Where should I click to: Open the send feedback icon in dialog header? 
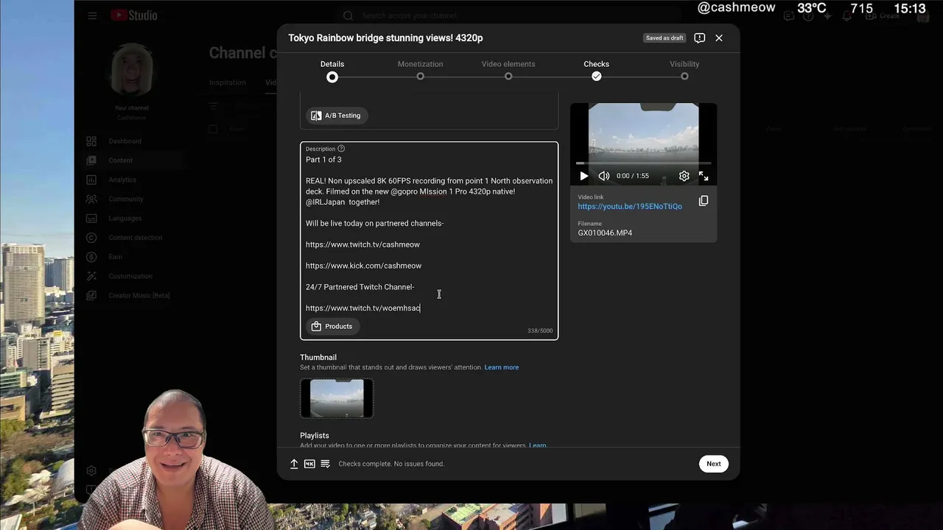click(700, 38)
